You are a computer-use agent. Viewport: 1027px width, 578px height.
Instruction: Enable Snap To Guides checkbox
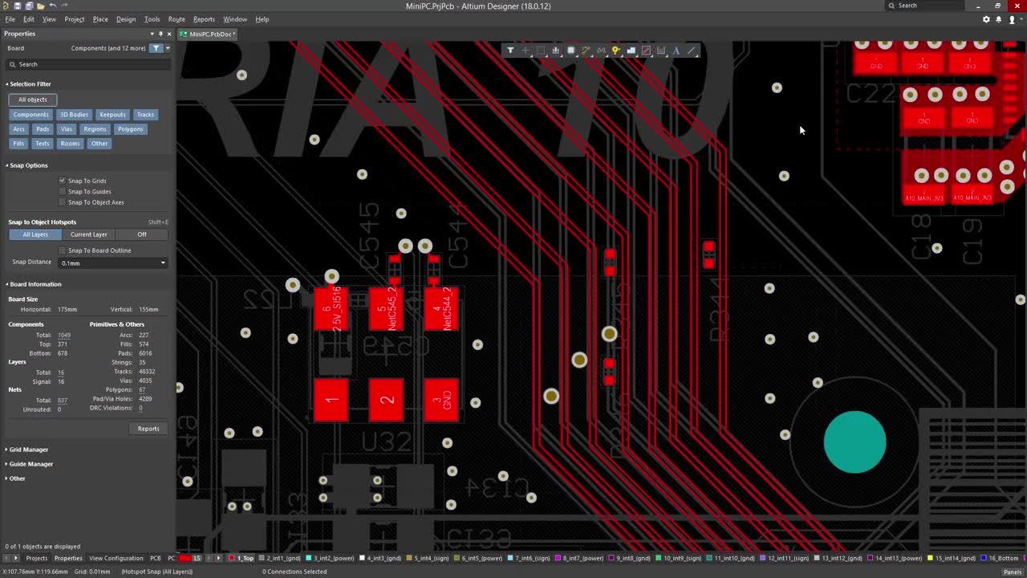[x=63, y=192]
